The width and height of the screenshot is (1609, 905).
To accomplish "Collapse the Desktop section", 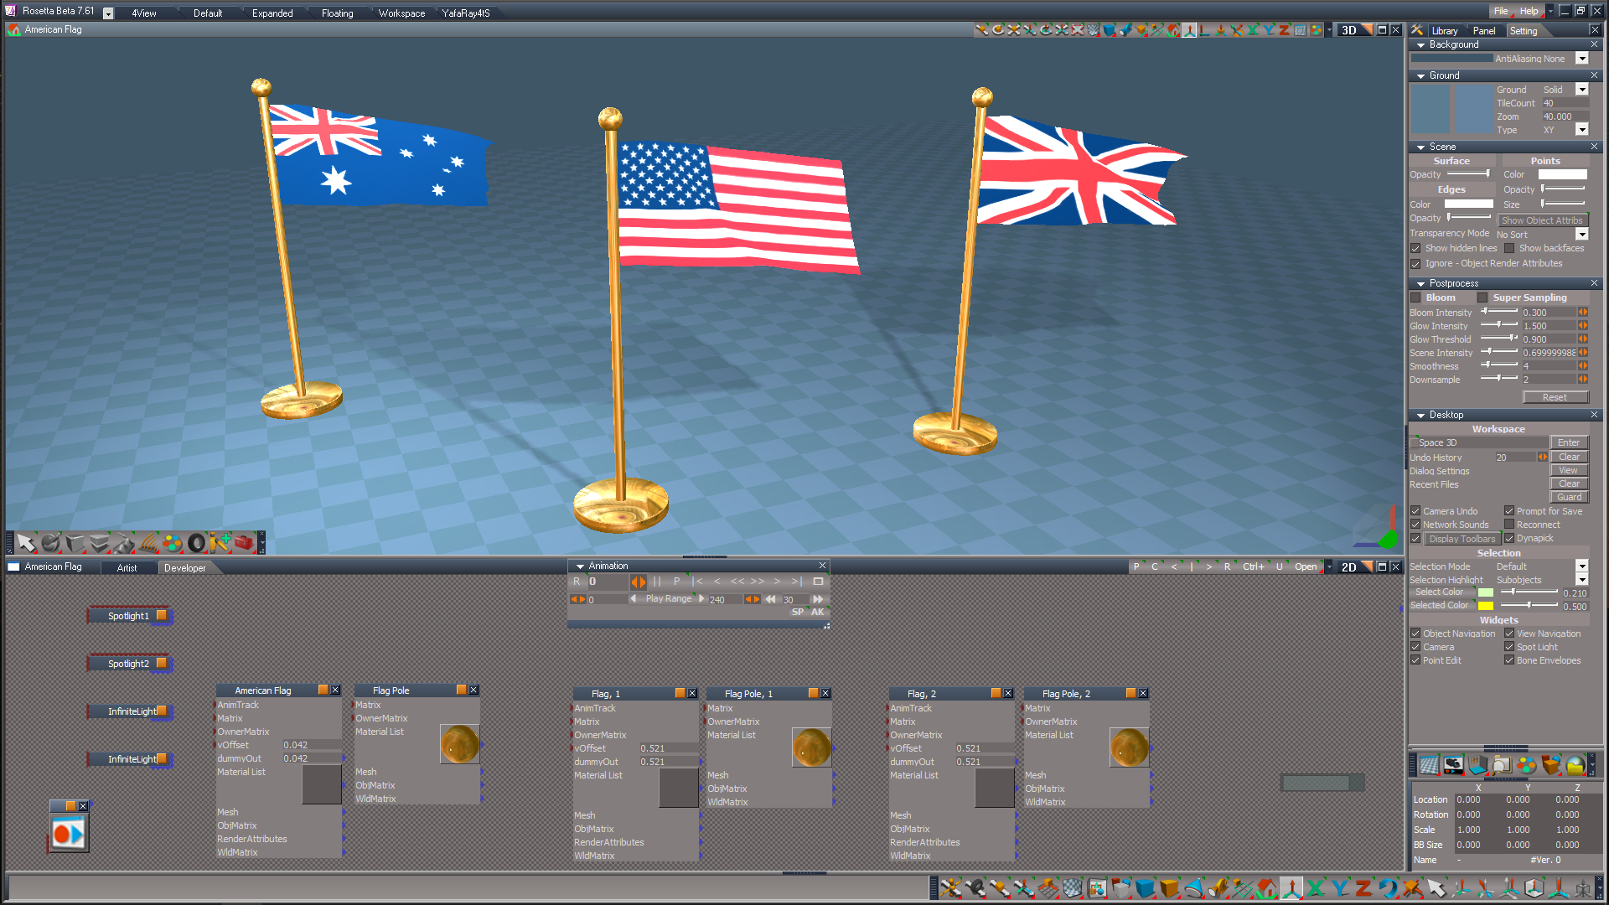I will click(1420, 416).
